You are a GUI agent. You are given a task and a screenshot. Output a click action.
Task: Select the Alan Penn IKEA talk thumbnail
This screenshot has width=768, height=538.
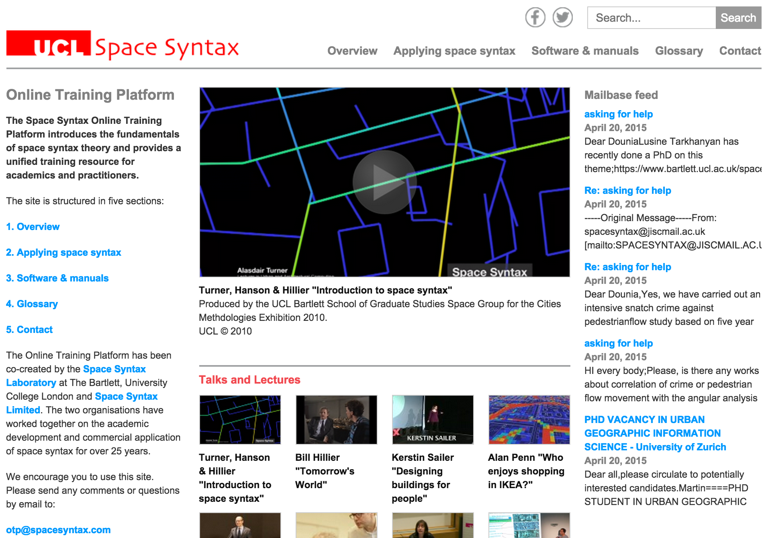pyautogui.click(x=529, y=419)
